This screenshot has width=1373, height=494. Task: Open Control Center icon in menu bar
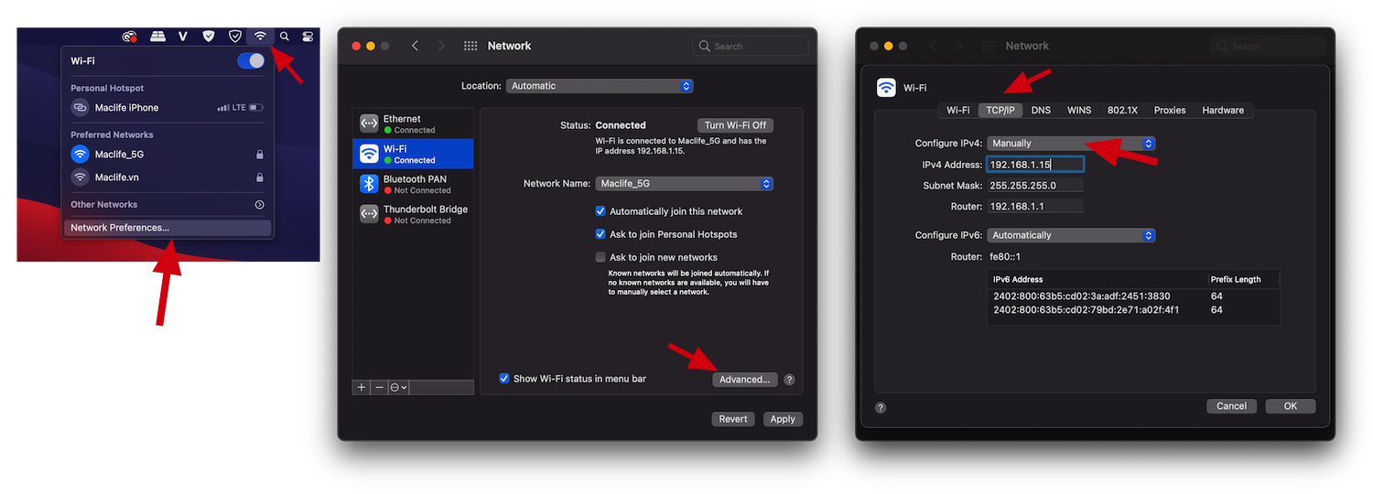tap(308, 37)
